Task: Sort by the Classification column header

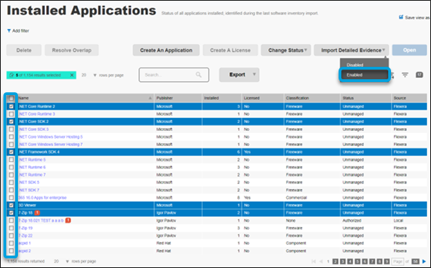Action: [x=297, y=98]
